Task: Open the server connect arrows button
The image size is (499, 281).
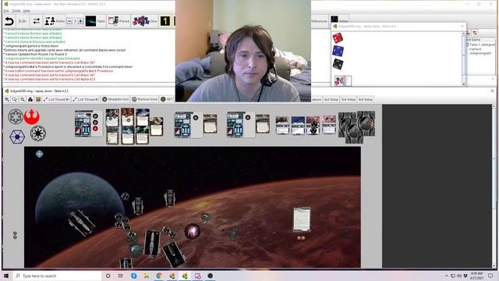Action: 37,21
